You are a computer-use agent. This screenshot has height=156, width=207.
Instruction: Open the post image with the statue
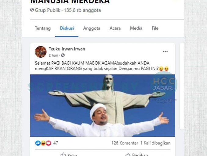103,105
